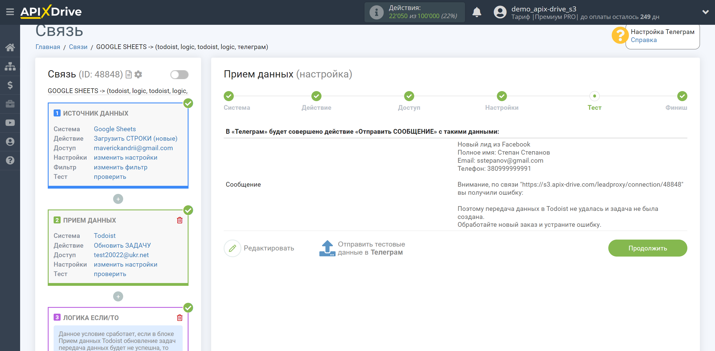This screenshot has height=351, width=715.
Task: Go to Финиш step
Action: pos(682,96)
